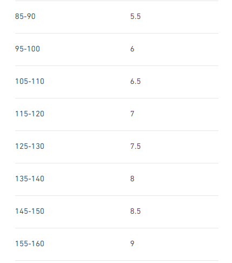The image size is (232, 263).
Task: Click the 155-160 range cell
Action: point(30,244)
